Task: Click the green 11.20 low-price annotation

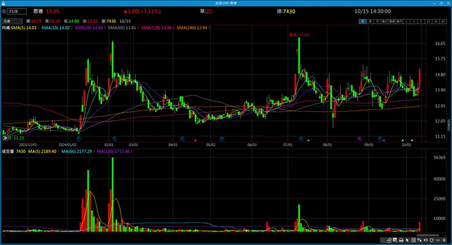Action: pos(16,138)
